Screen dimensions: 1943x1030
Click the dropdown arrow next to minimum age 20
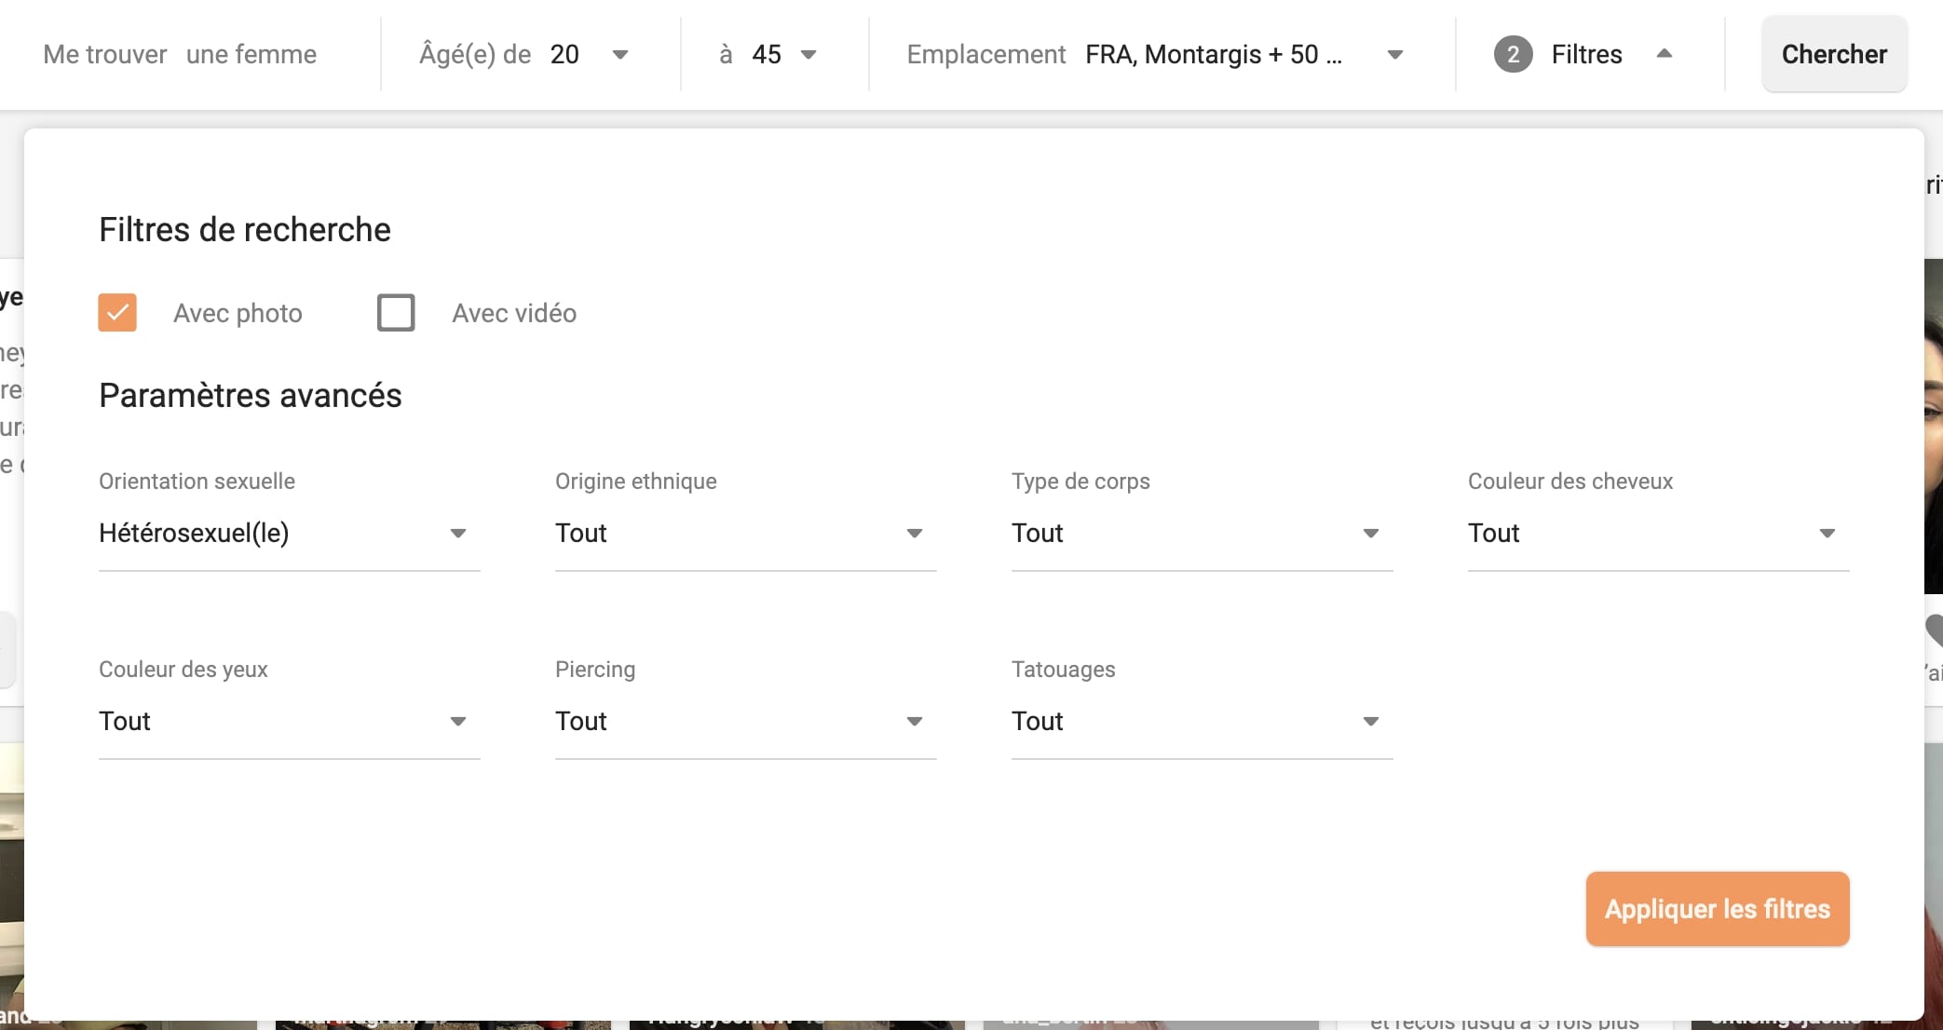(x=618, y=55)
